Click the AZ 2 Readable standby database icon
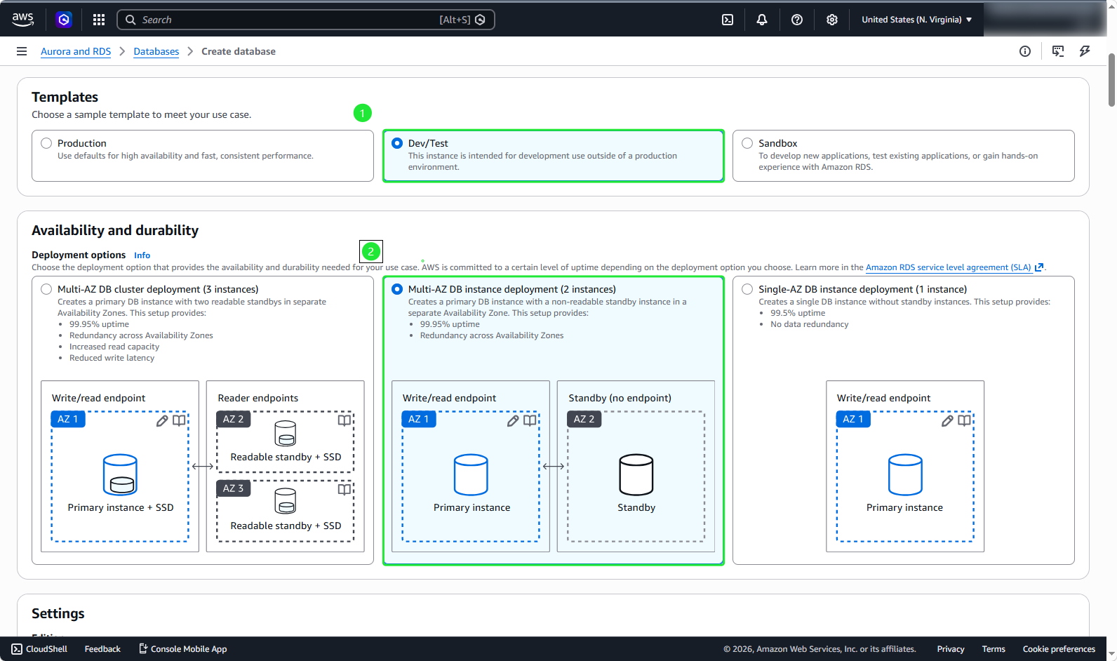Image resolution: width=1117 pixels, height=661 pixels. coord(286,434)
